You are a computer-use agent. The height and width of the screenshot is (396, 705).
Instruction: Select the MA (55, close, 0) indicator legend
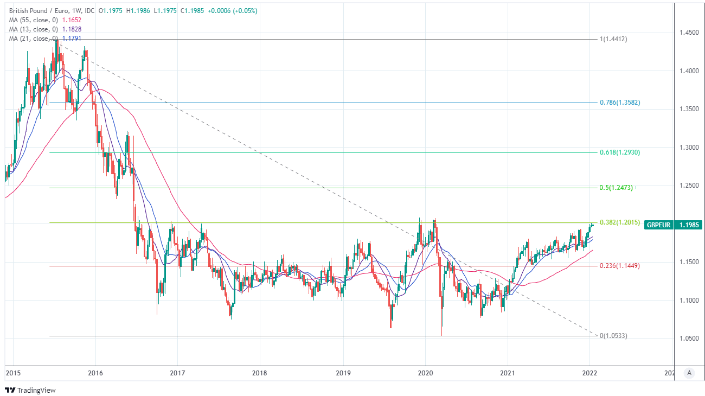click(34, 20)
